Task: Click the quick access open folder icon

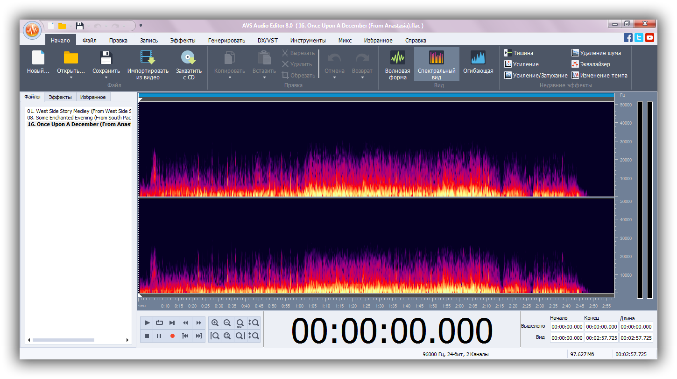Action: 62,26
